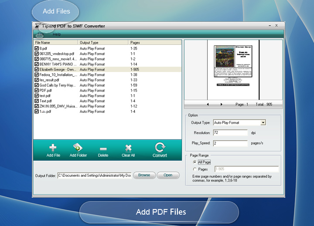Click the Browse button
Screen dimensions: 314x226
click(144, 175)
